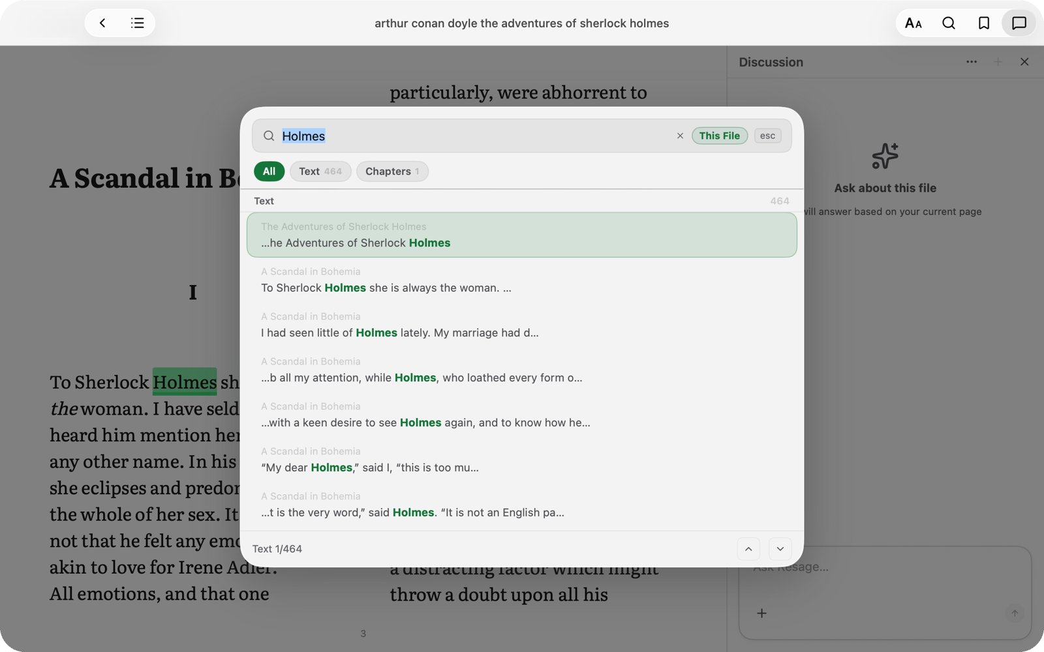
Task: Click the Holmes search input field
Action: (x=476, y=136)
